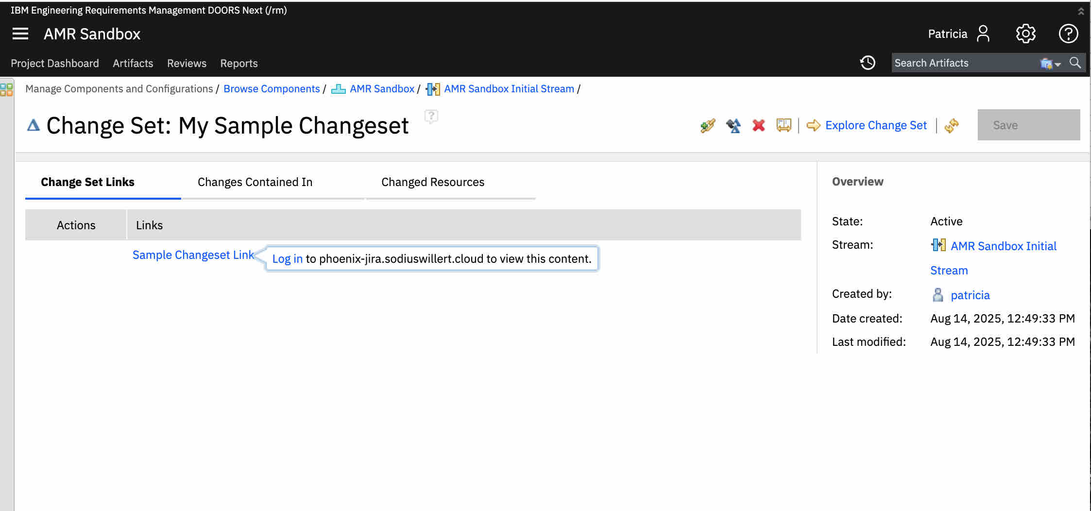Refresh with the orange arrows icon
Viewport: 1091px width, 511px height.
pos(952,125)
